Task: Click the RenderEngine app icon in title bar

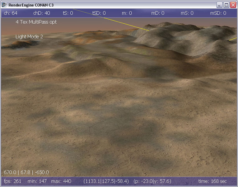Action: pyautogui.click(x=4, y=5)
